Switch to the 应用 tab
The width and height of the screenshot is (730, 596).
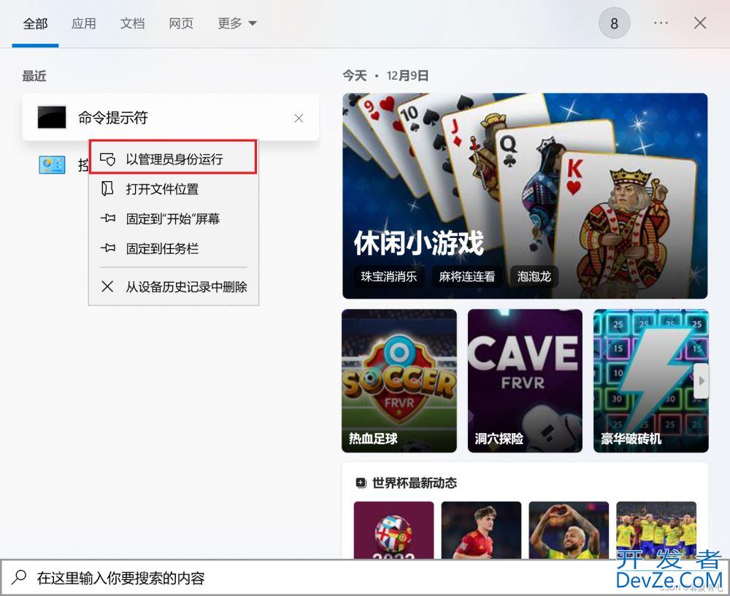[84, 23]
